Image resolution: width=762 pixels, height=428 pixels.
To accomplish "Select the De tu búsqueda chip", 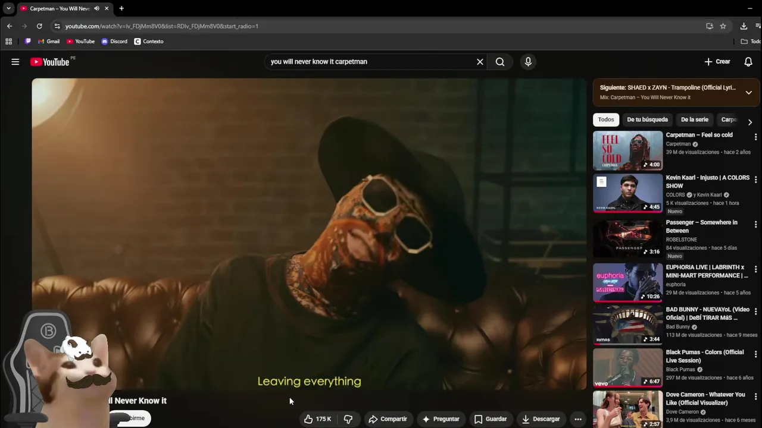I will [647, 119].
